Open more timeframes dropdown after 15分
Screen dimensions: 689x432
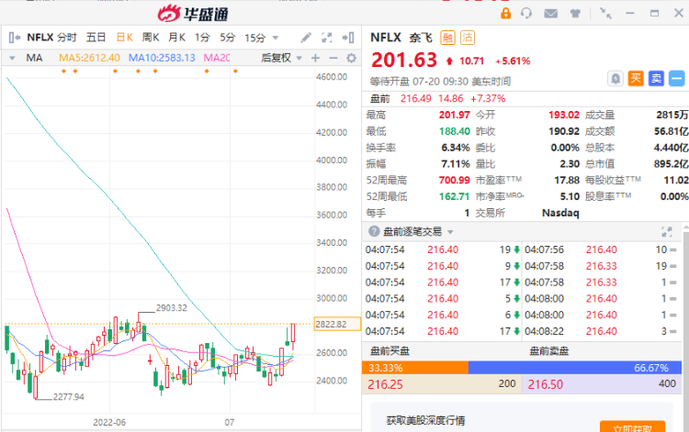(276, 39)
